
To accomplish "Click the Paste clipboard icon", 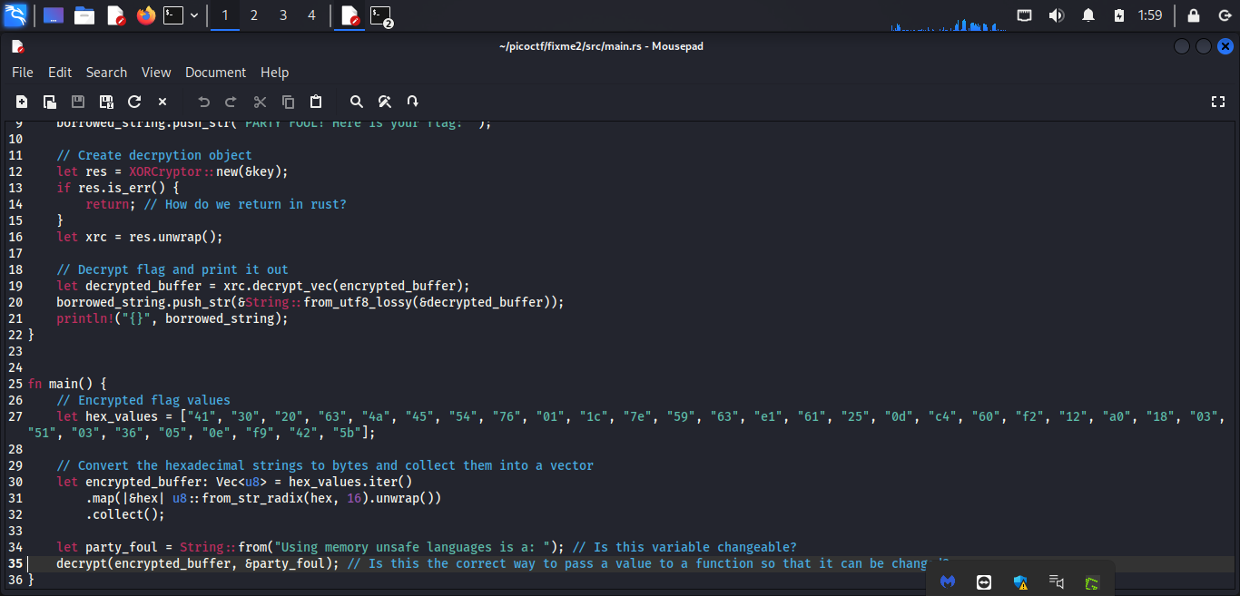I will (316, 102).
